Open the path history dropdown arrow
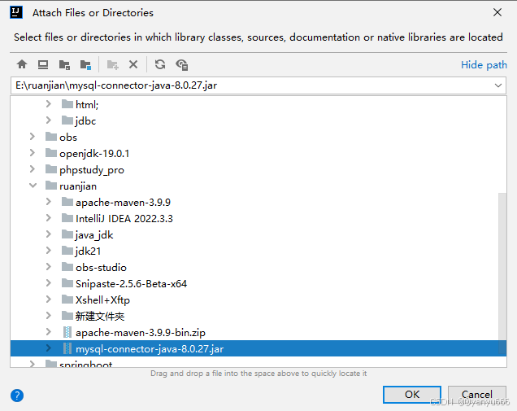Viewport: 517px width, 411px height. pos(498,85)
